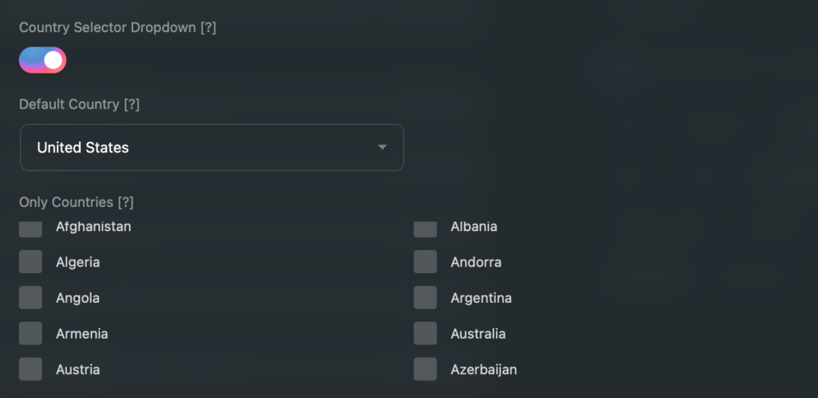The height and width of the screenshot is (398, 818).
Task: Click help [?] next to Country Selector Dropdown
Action: click(x=208, y=28)
